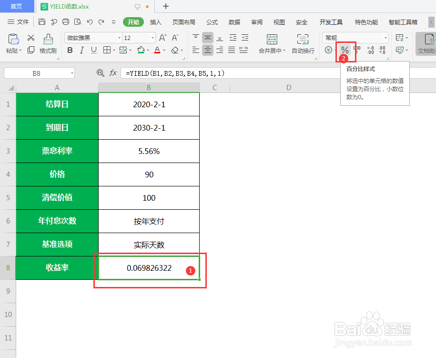Toggle Center horizontal alignment

208,50
